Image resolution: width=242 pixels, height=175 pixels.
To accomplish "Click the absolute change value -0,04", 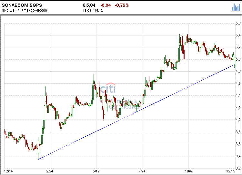I will click(x=106, y=5).
